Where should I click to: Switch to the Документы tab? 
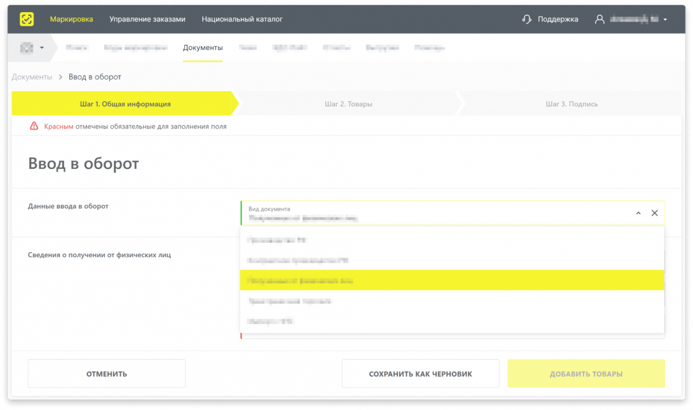point(203,48)
